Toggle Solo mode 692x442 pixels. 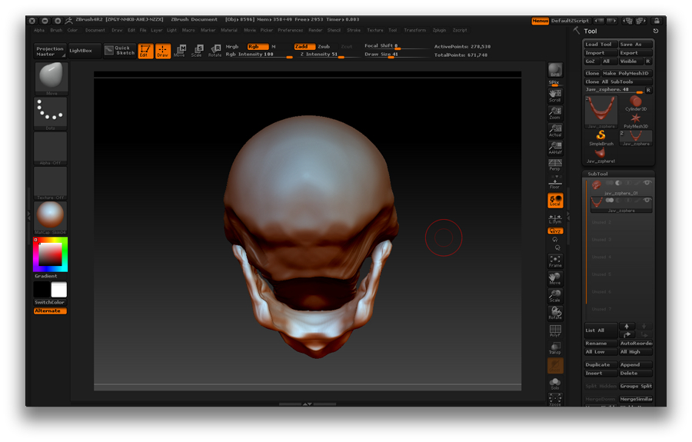[x=554, y=383]
